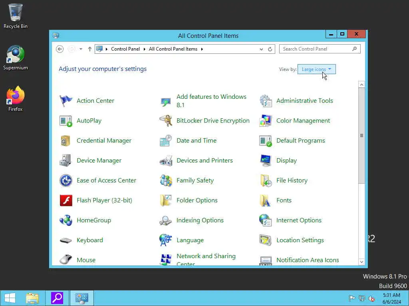This screenshot has width=409, height=306.
Task: Click the muted volume tray icon
Action: coord(371,298)
